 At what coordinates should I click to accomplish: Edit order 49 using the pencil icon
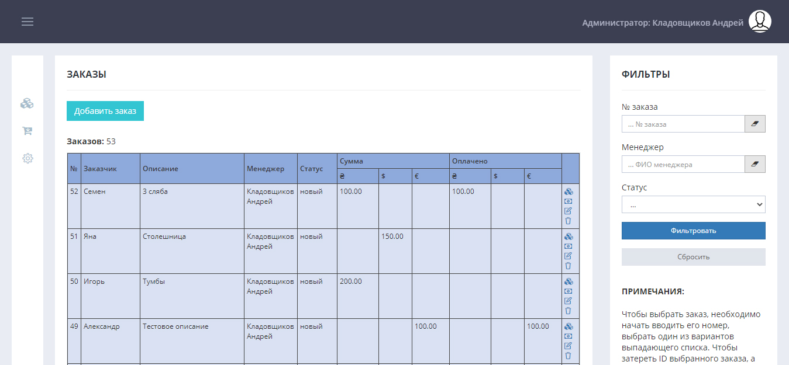(x=568, y=346)
